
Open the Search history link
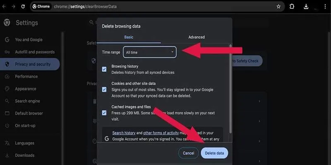124,133
